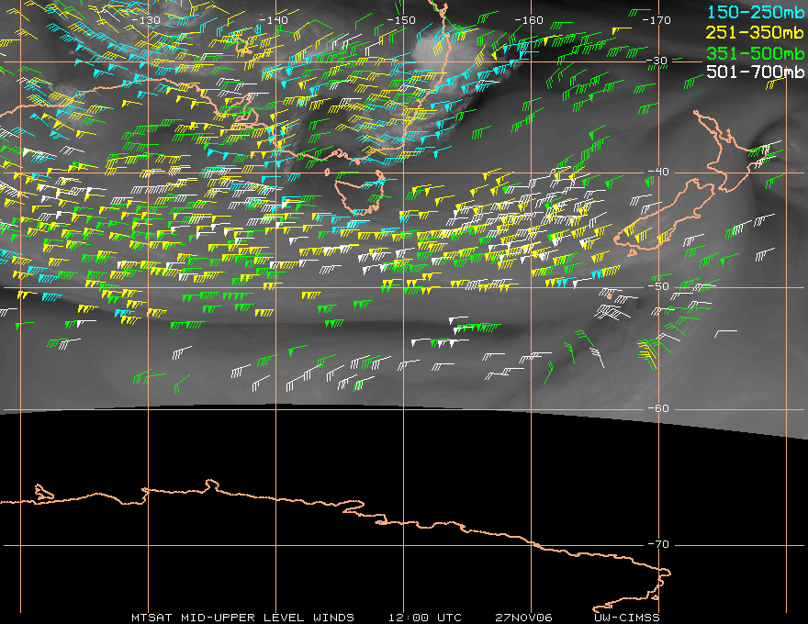Click the -170 longitude label
808x624 pixels.
click(656, 20)
